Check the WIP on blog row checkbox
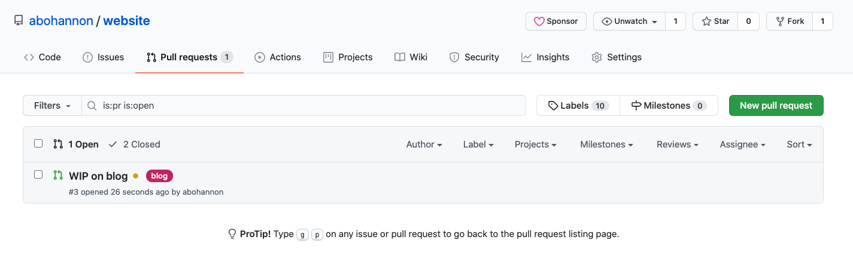 pos(38,174)
